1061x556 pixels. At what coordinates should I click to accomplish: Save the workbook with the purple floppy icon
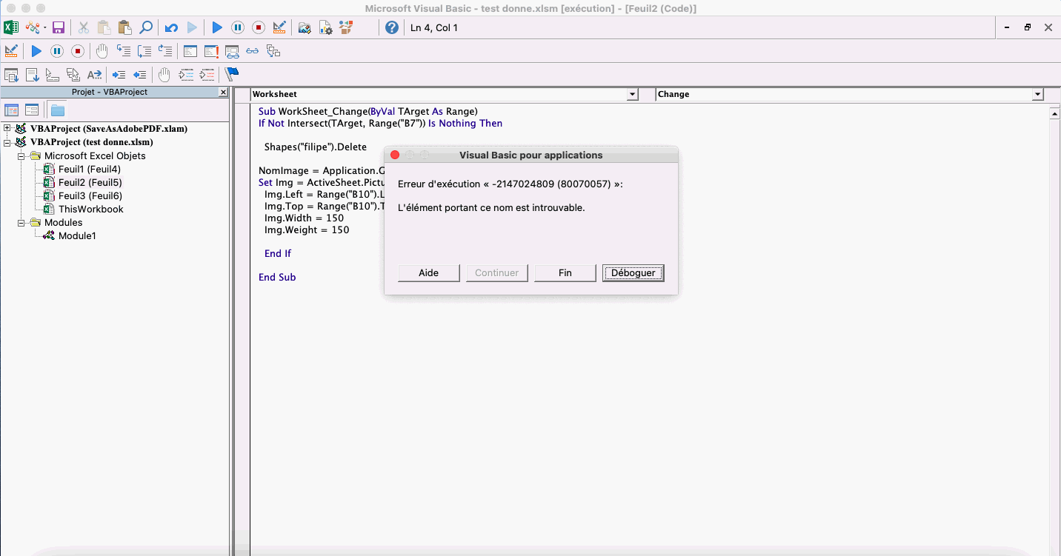click(x=59, y=27)
